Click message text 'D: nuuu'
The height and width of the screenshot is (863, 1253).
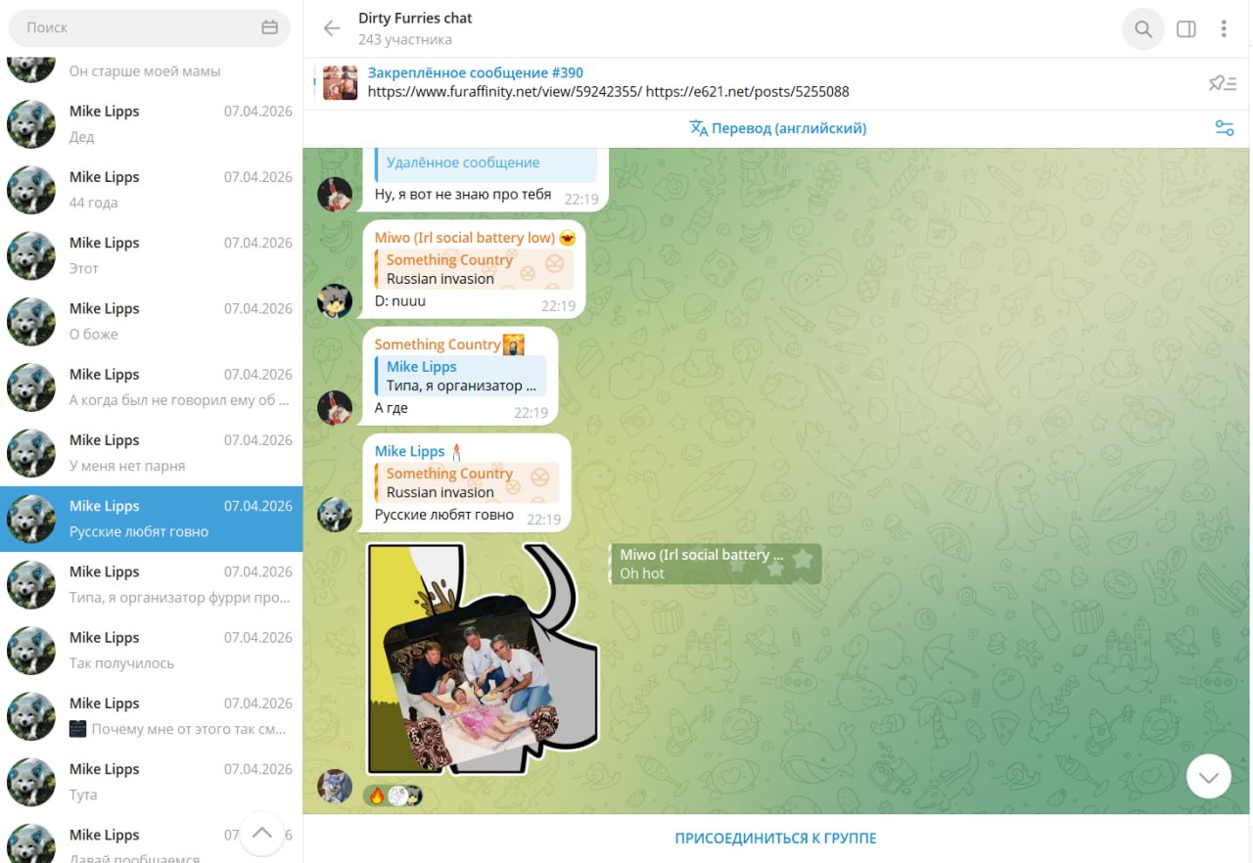(400, 301)
